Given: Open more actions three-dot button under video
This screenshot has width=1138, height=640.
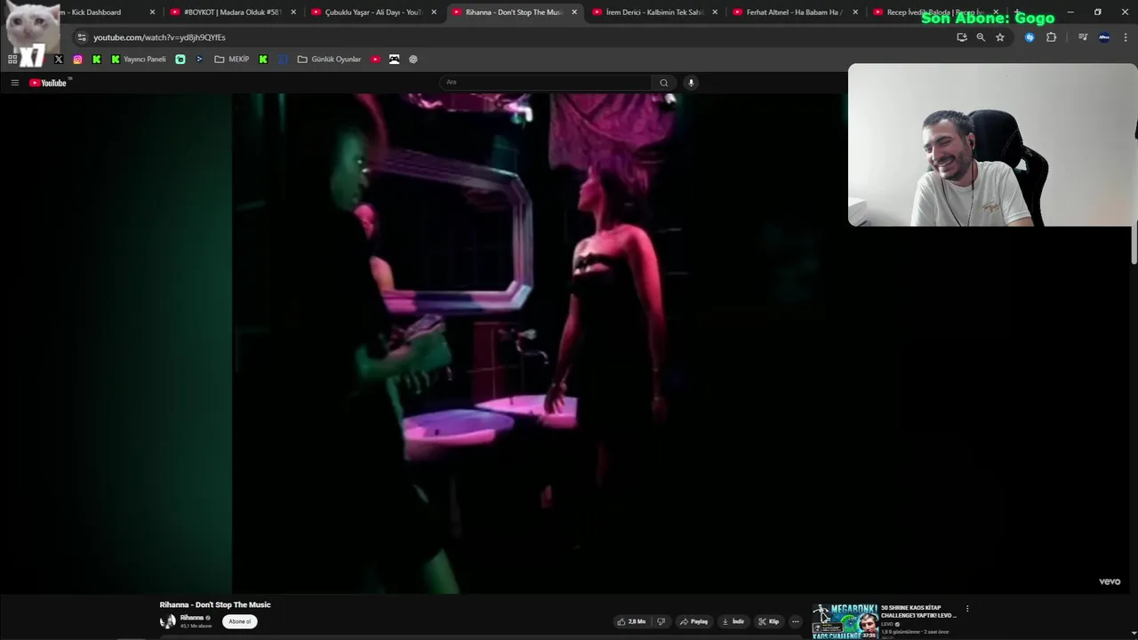Looking at the screenshot, I should [796, 621].
